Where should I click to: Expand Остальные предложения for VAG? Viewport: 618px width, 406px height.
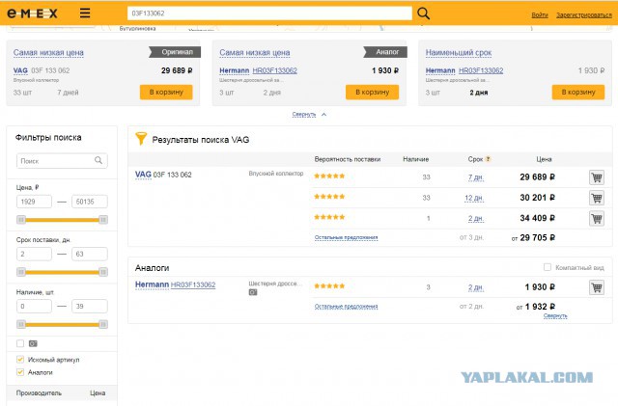click(346, 237)
